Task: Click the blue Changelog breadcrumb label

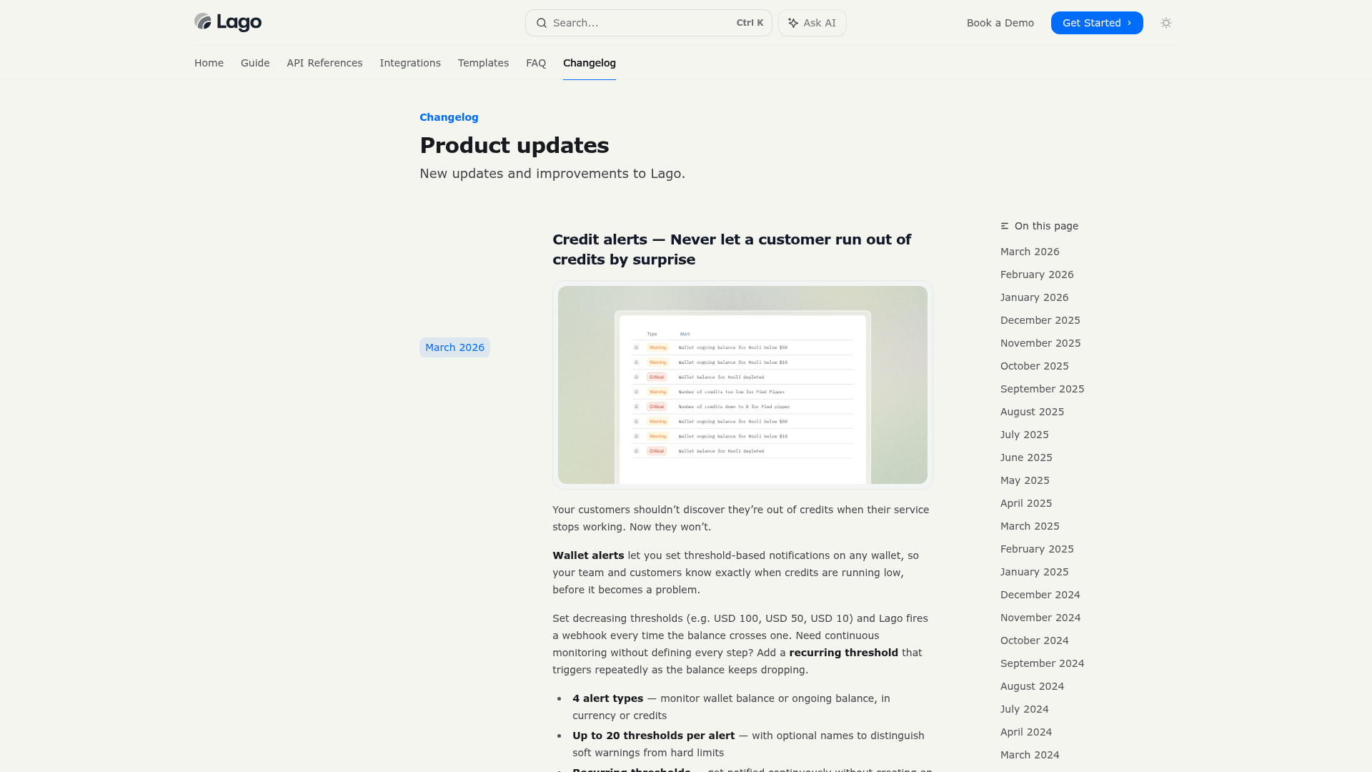Action: point(449,117)
